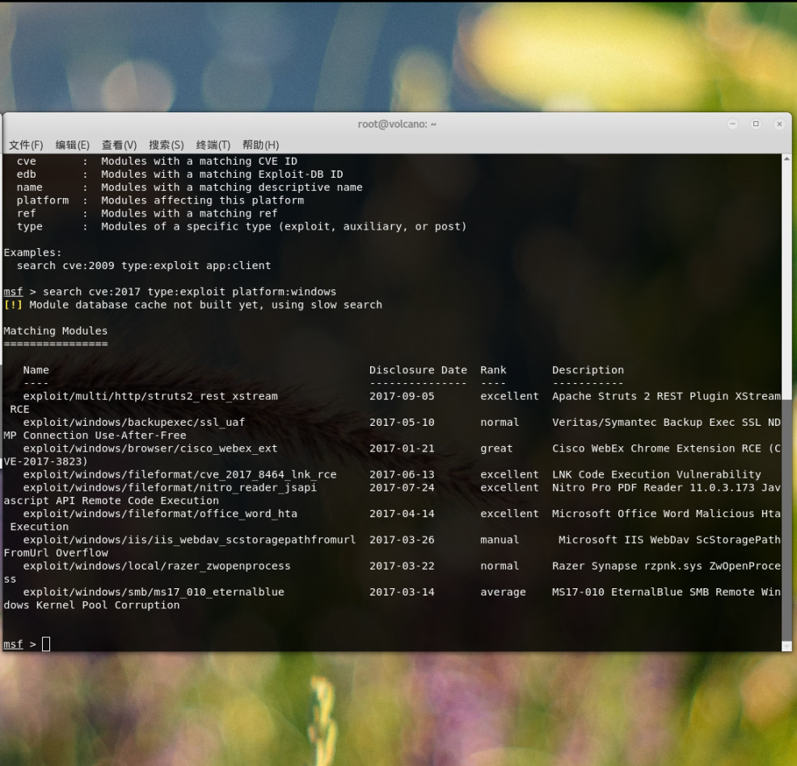Screen dimensions: 797x766
Task: Click the Rank column header
Action: (x=493, y=370)
